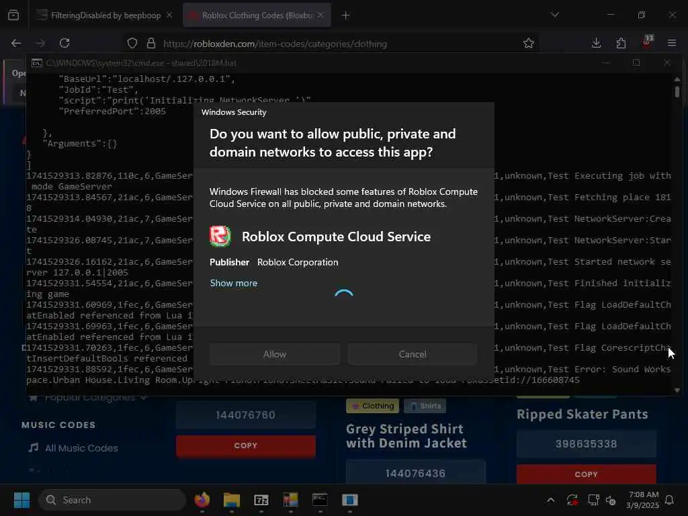The height and width of the screenshot is (516, 688).
Task: Click Cancel in the Windows Security dialog
Action: pos(413,354)
